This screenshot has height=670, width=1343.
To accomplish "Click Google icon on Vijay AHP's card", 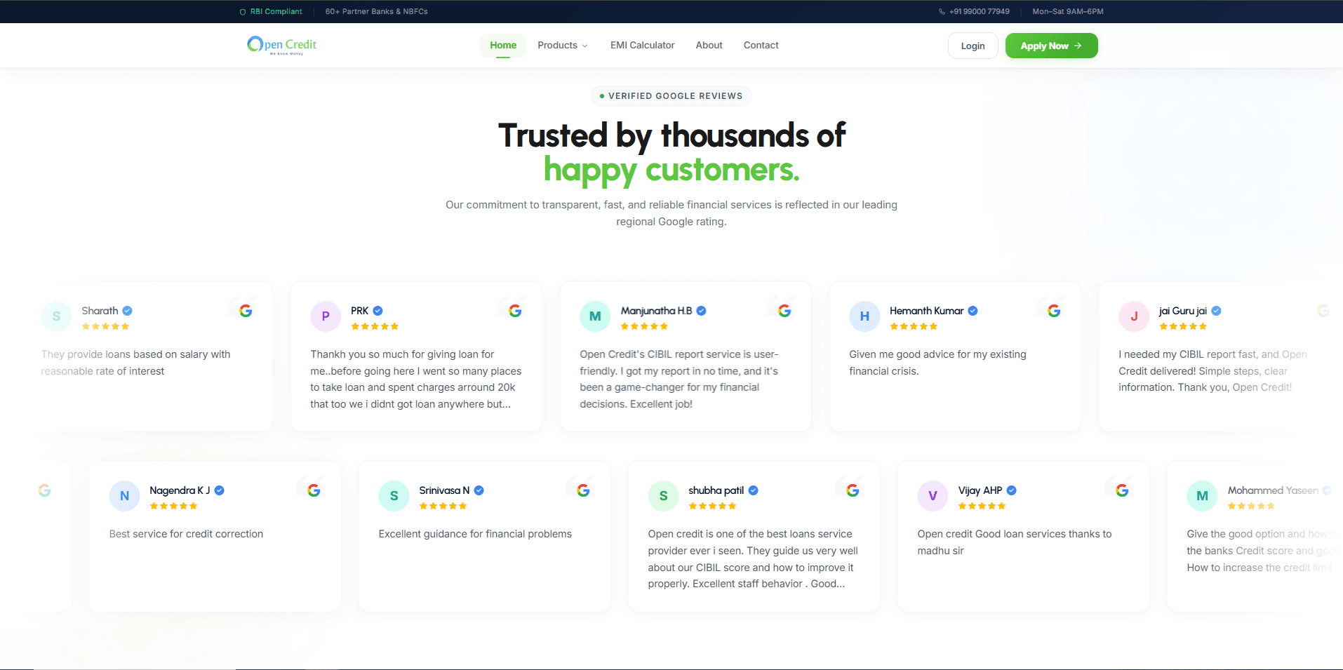I will (1122, 490).
